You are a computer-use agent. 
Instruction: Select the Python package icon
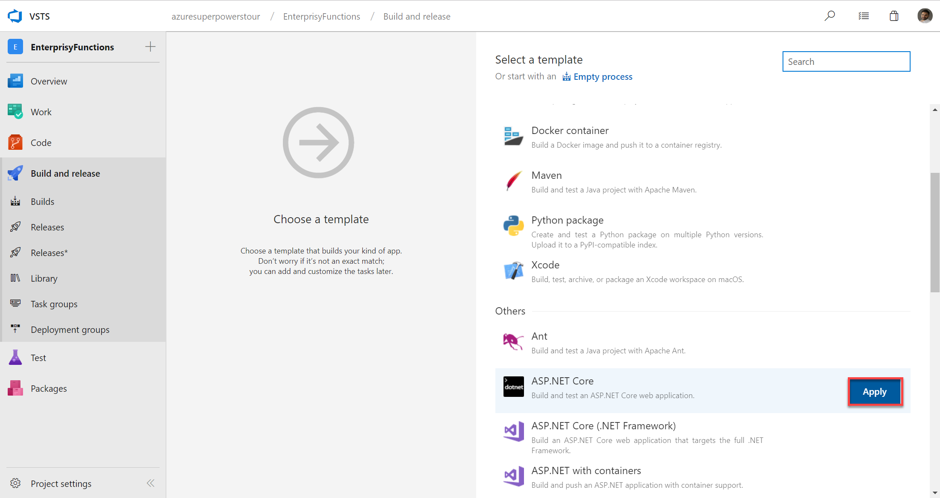tap(513, 226)
